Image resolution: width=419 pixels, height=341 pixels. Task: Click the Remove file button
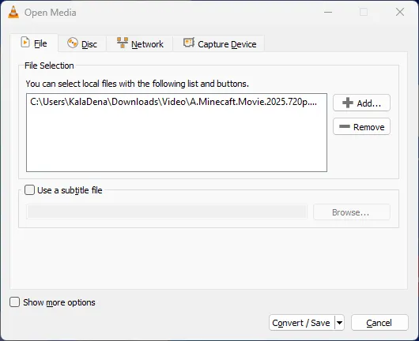pyautogui.click(x=361, y=126)
